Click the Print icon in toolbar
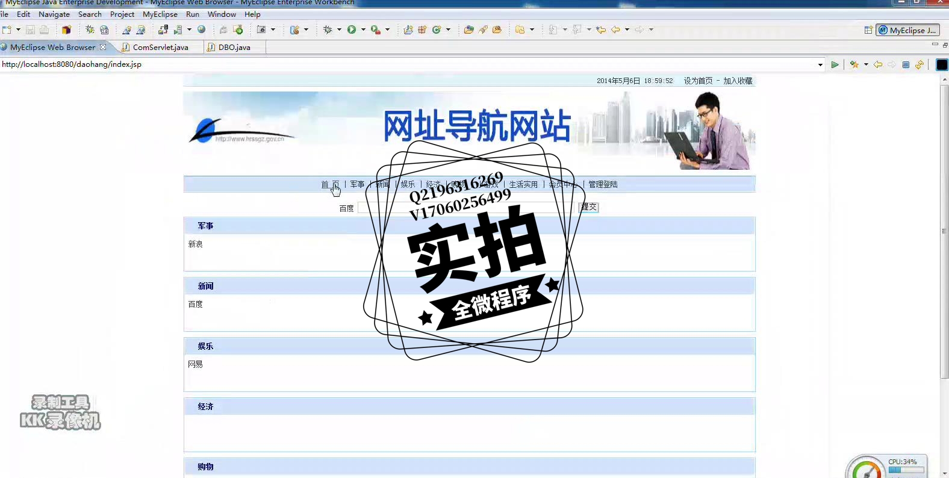949x478 pixels. [45, 29]
